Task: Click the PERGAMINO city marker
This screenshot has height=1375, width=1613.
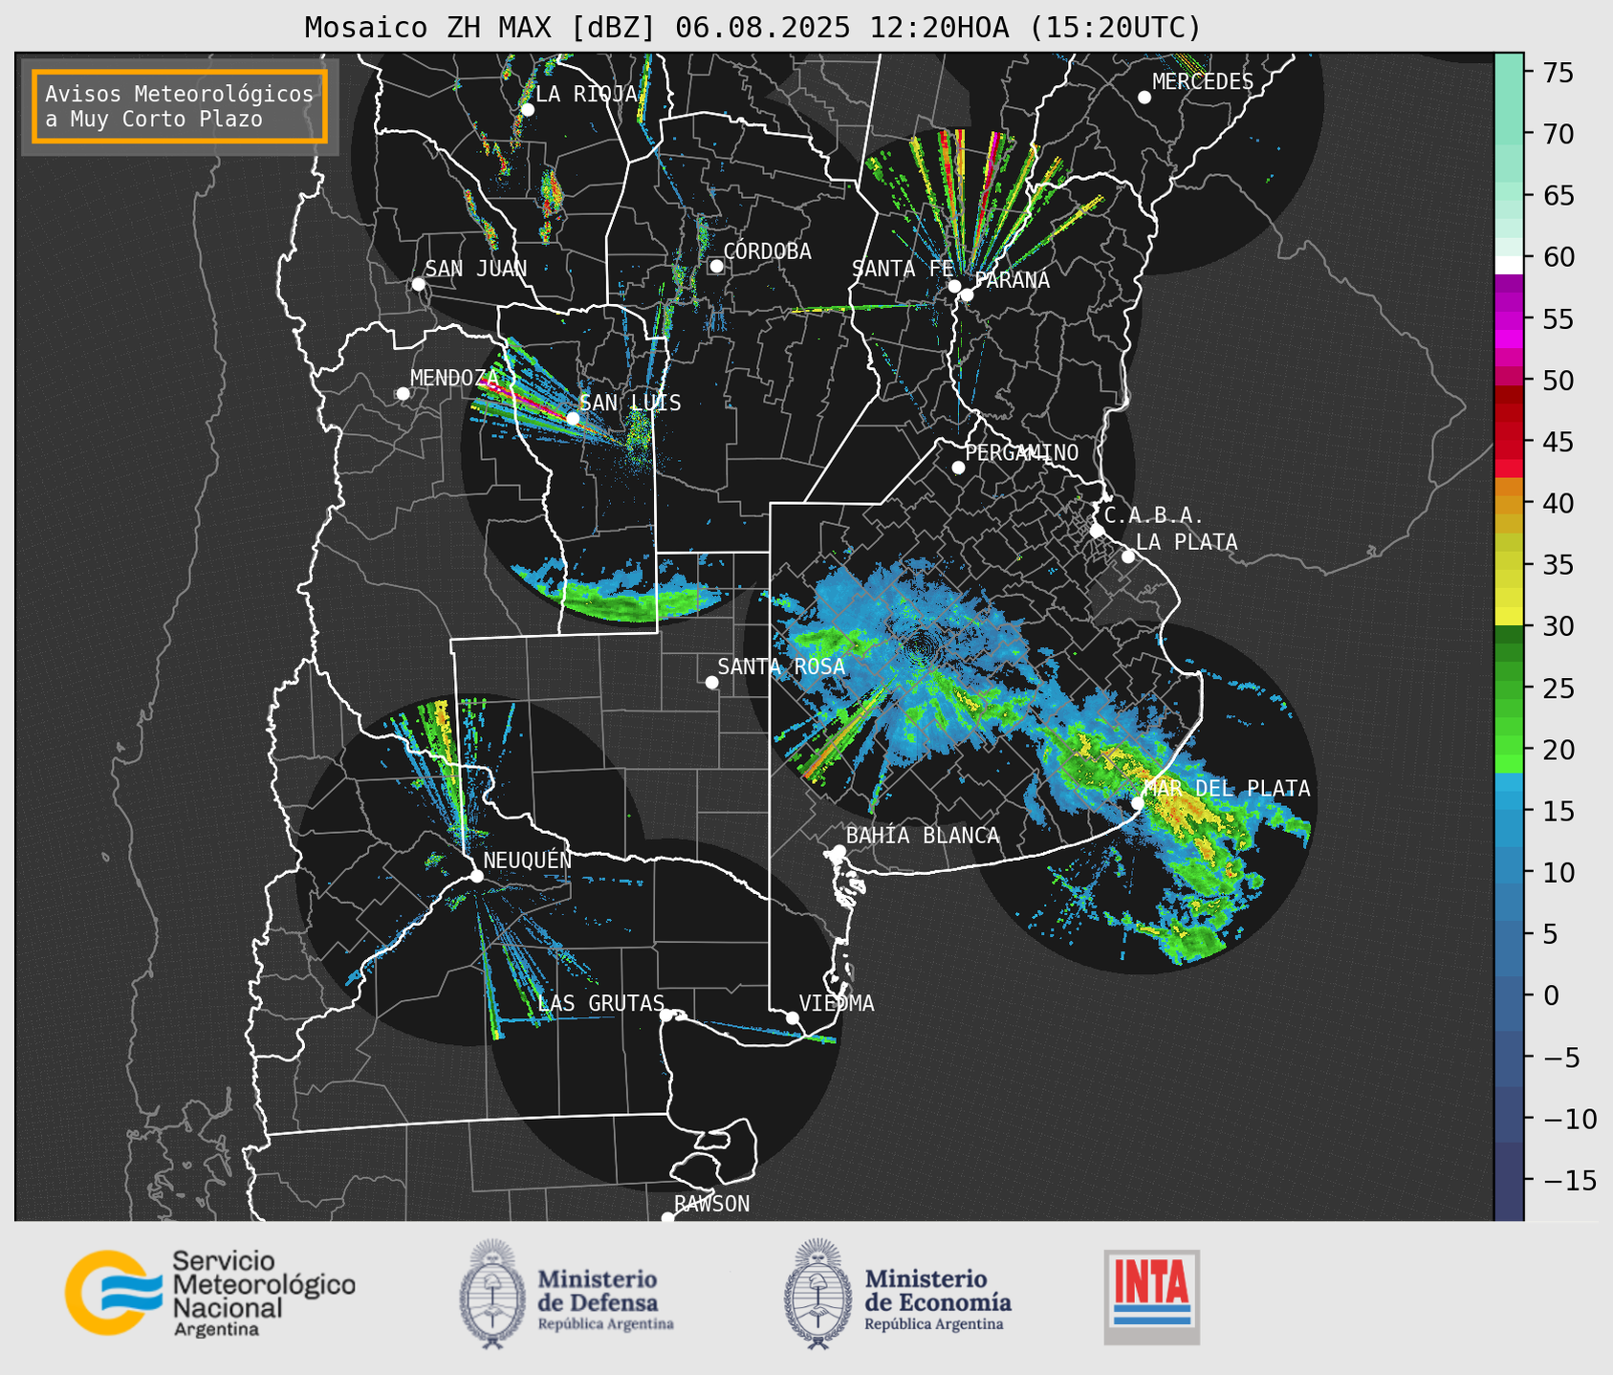Action: click(958, 468)
